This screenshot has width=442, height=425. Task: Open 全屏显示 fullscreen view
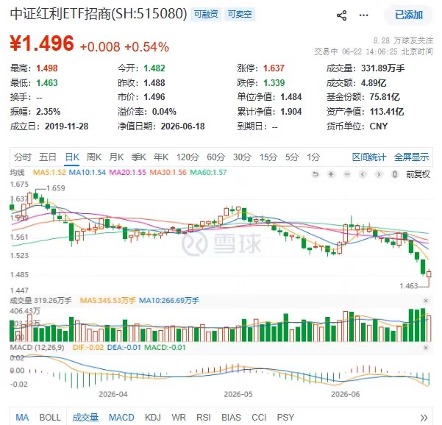pos(412,157)
